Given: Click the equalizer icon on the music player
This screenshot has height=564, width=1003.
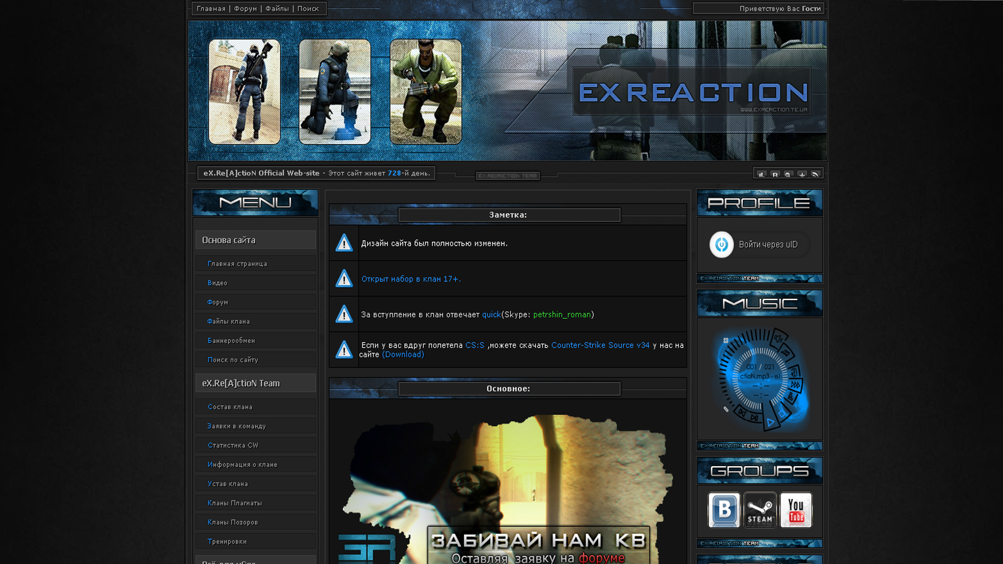Looking at the screenshot, I should tap(790, 397).
